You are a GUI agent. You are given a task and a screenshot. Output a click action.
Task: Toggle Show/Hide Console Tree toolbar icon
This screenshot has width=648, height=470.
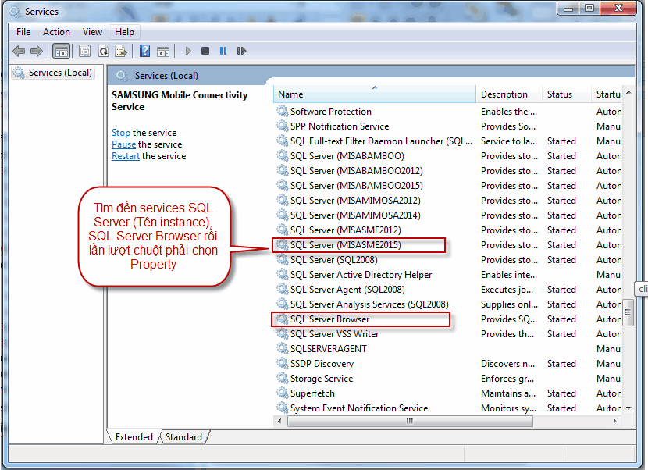61,52
